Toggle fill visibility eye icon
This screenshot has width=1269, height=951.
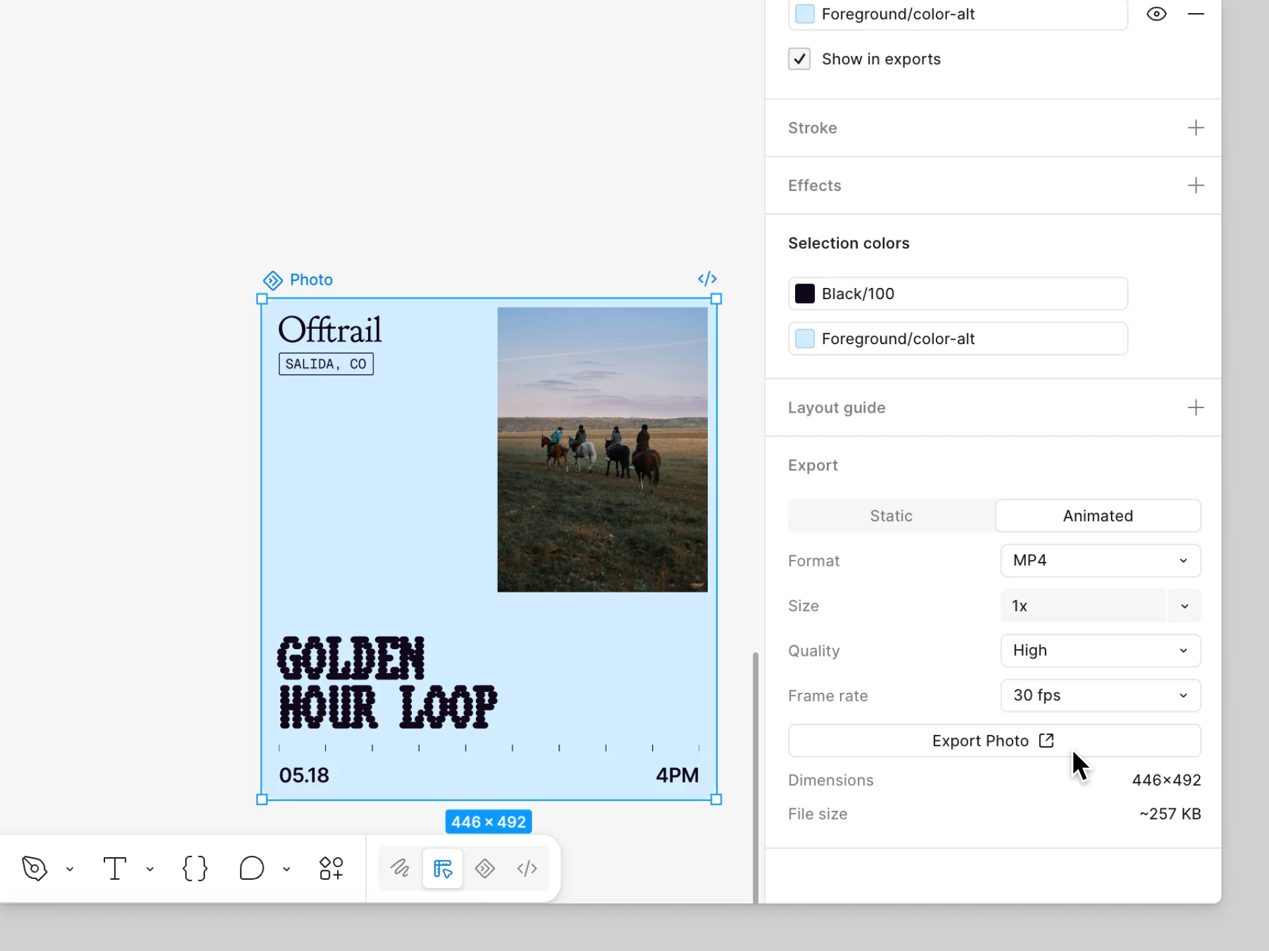(1157, 14)
